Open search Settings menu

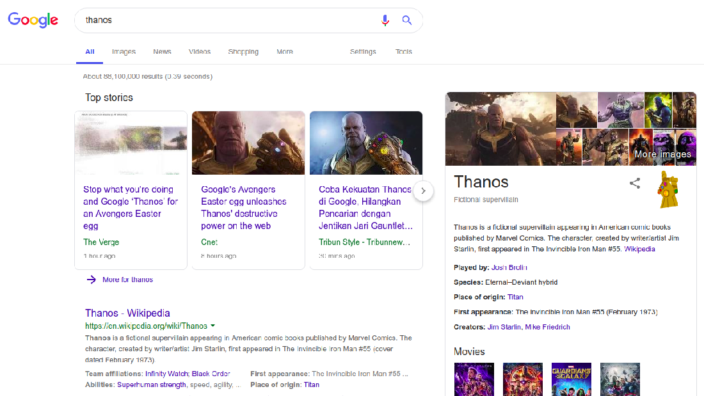tap(363, 52)
